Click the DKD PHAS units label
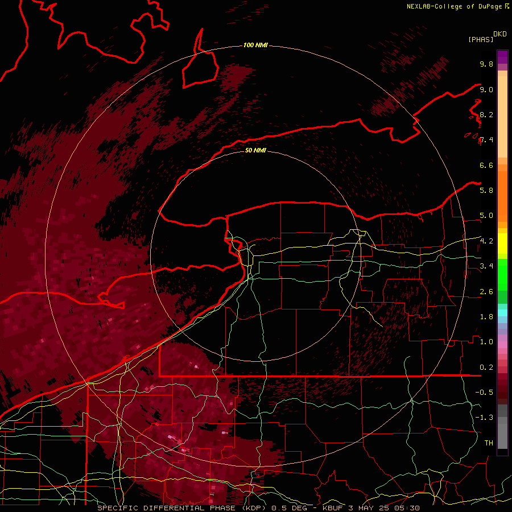This screenshot has height=512, width=512. pyautogui.click(x=487, y=36)
